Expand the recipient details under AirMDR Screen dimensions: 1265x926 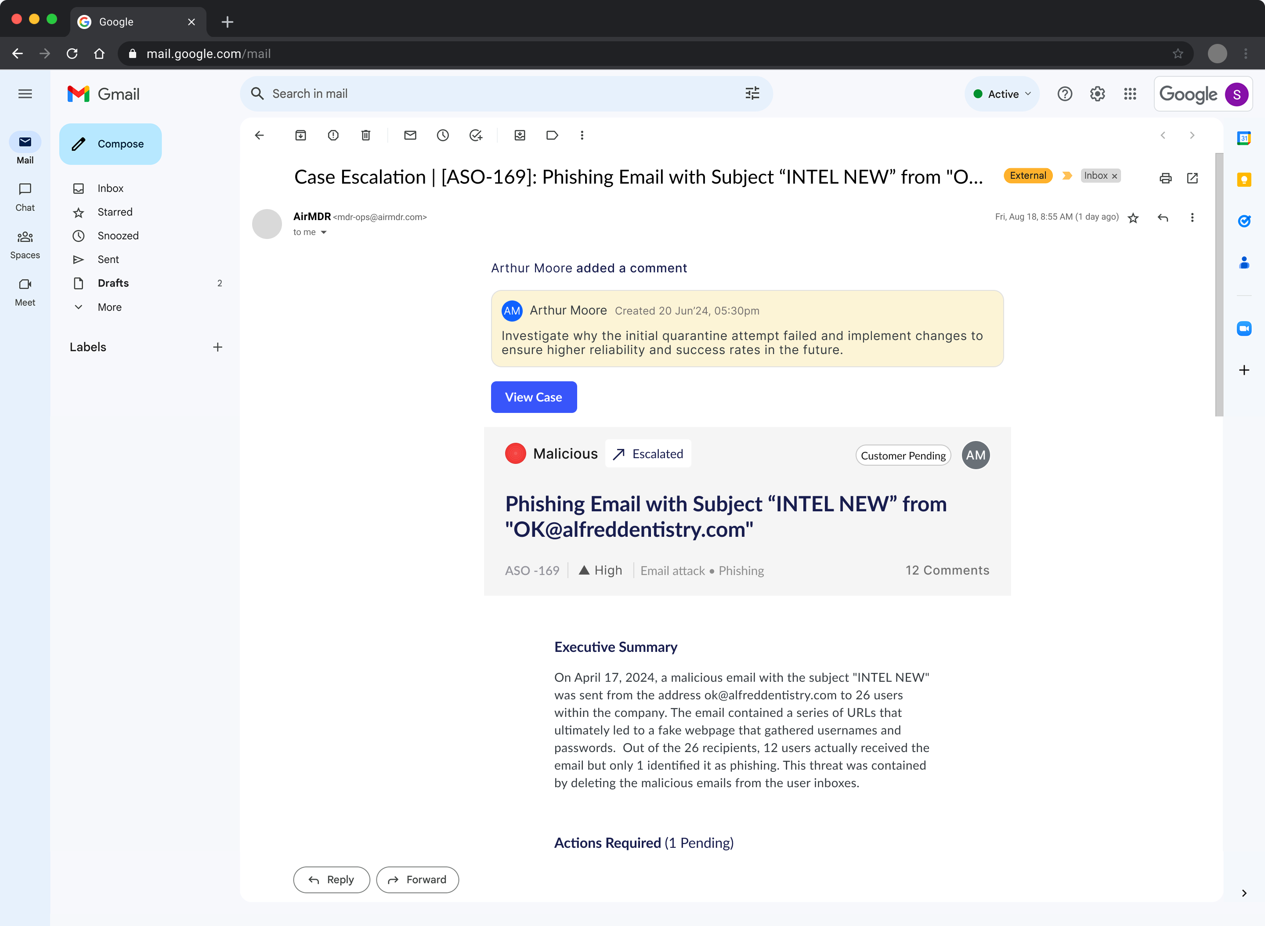(324, 231)
